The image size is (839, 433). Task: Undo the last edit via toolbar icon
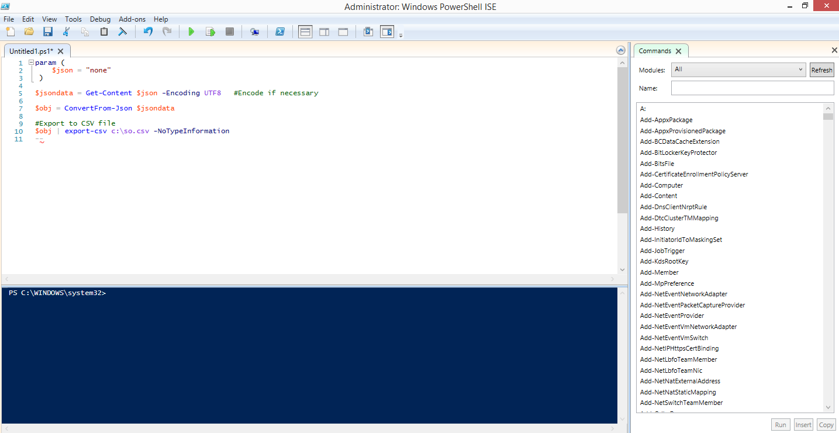[x=147, y=32]
